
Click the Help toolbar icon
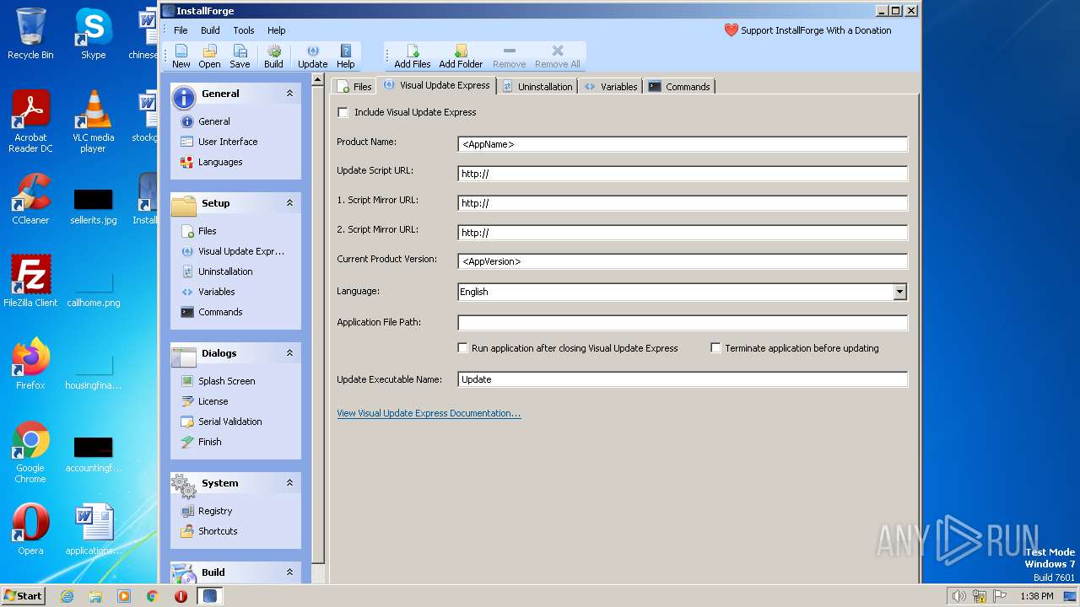point(346,56)
